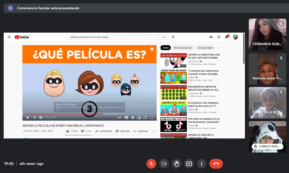Viewport: 289px width, 173px height.
Task: Open the YouTube hamburger guide menu
Action: coord(9,37)
